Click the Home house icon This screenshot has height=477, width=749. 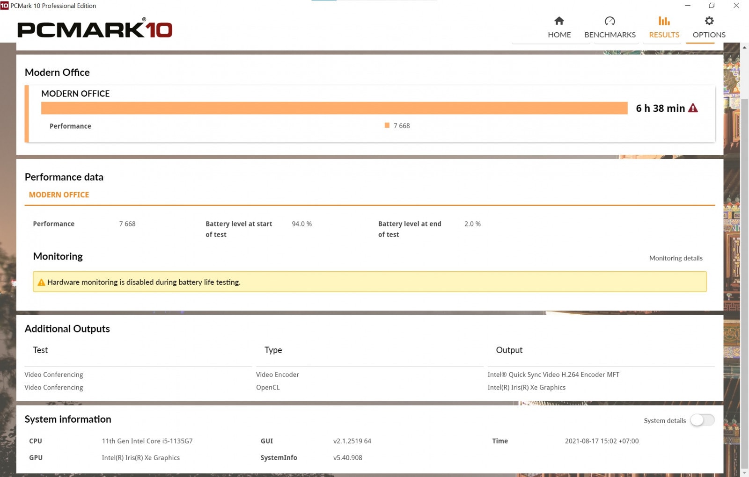pyautogui.click(x=559, y=21)
